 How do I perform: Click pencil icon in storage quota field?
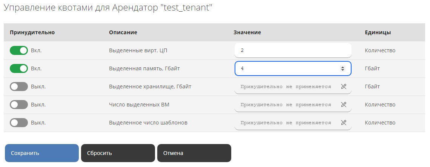coord(344,87)
